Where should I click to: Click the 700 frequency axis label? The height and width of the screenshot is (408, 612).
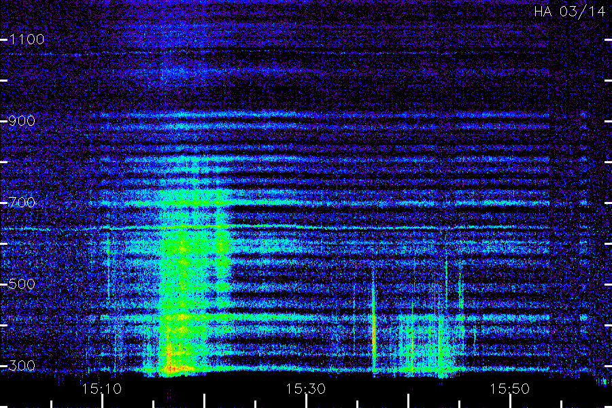pos(22,203)
